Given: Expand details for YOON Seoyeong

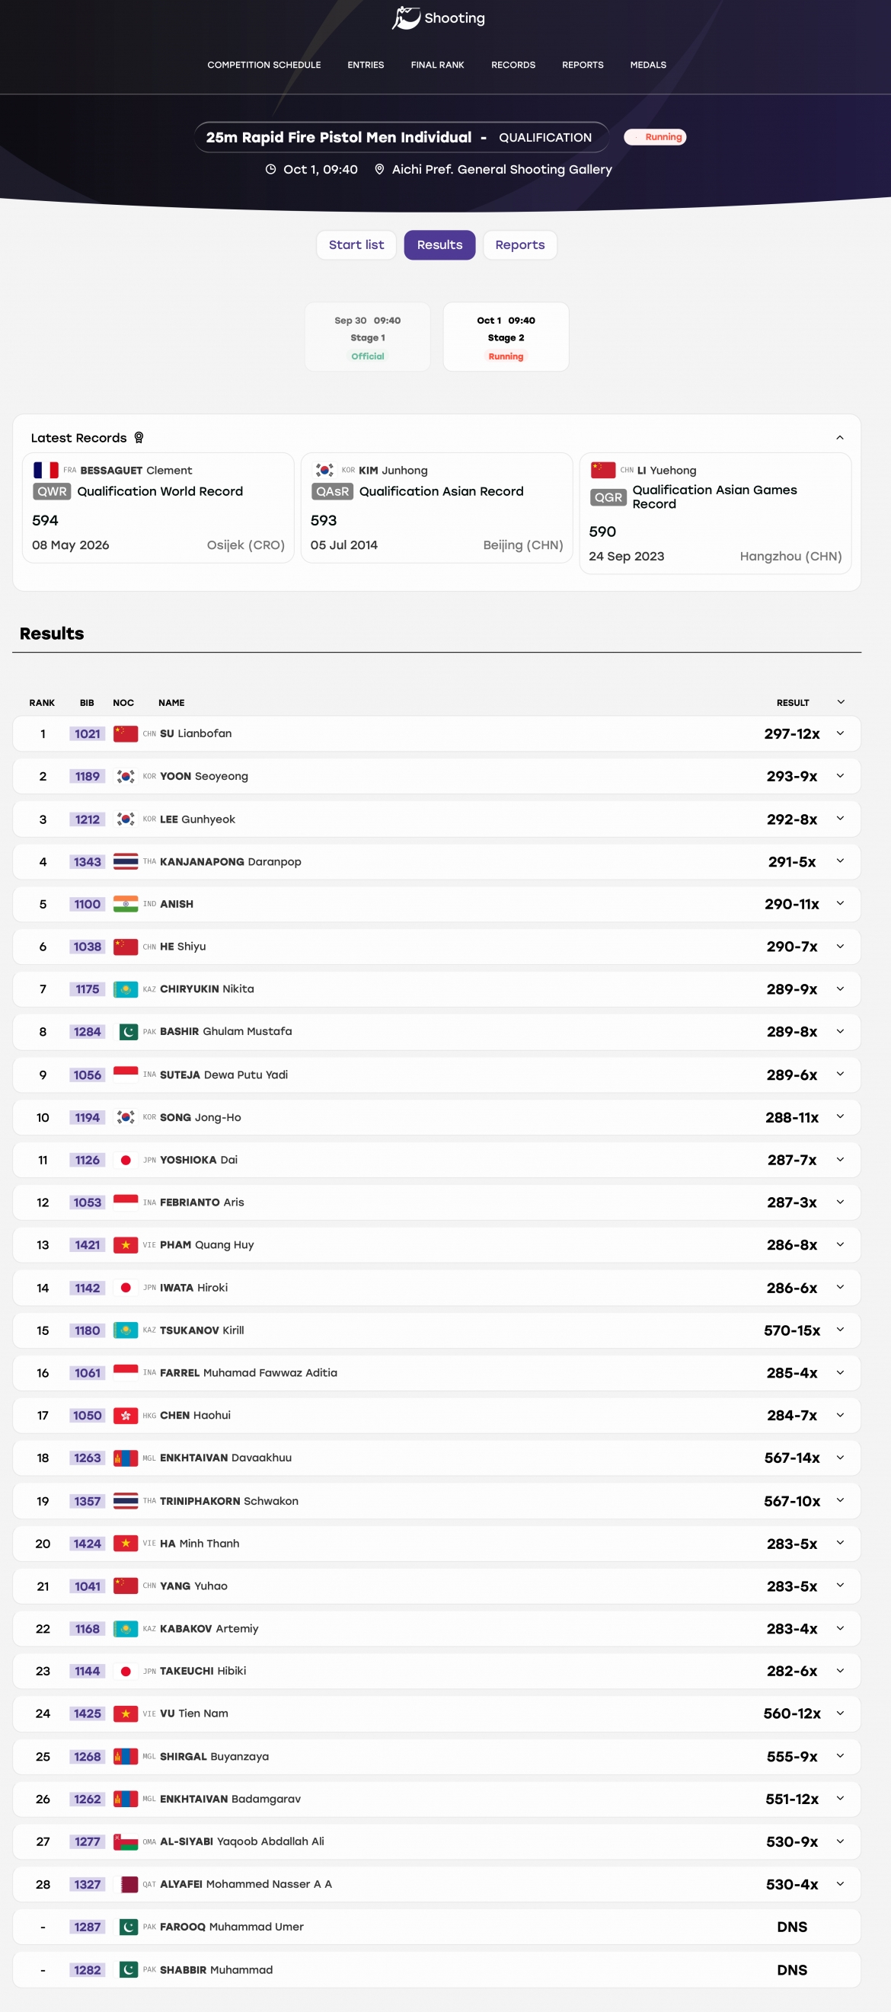Looking at the screenshot, I should click(840, 775).
